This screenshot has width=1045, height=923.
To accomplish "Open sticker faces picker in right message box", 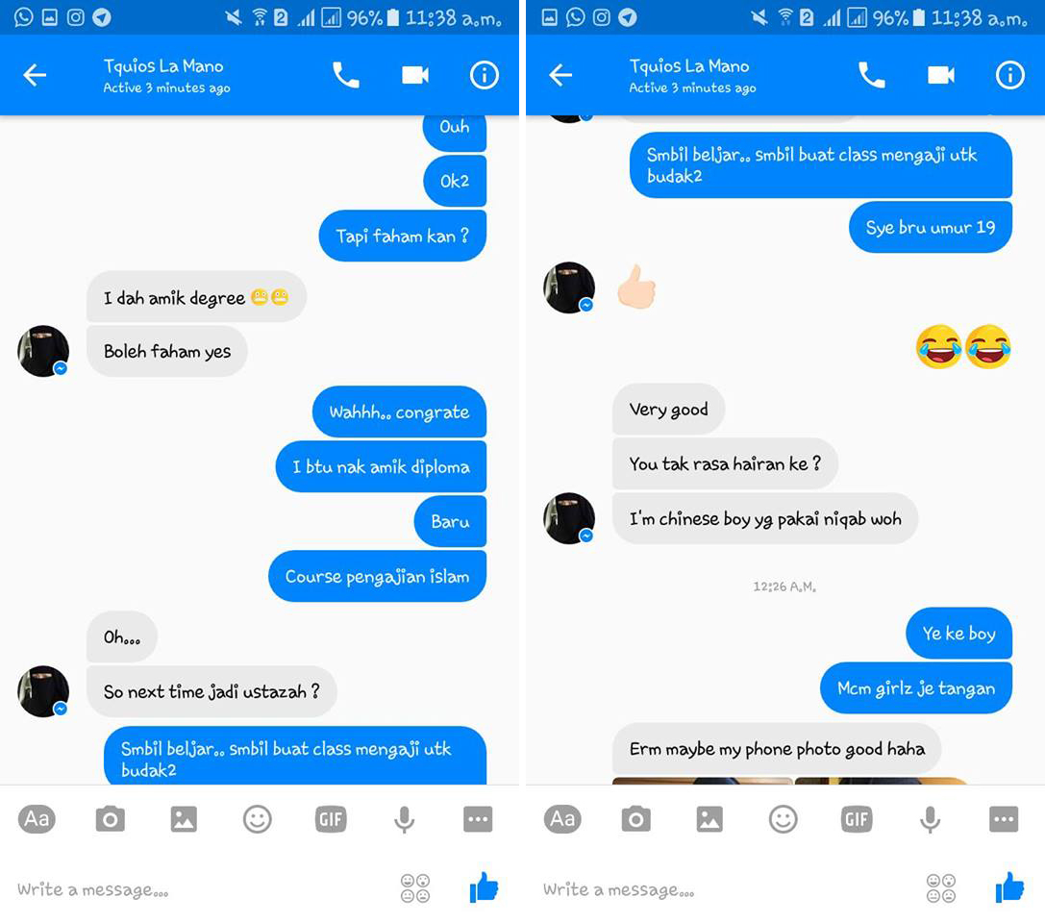I will [941, 888].
